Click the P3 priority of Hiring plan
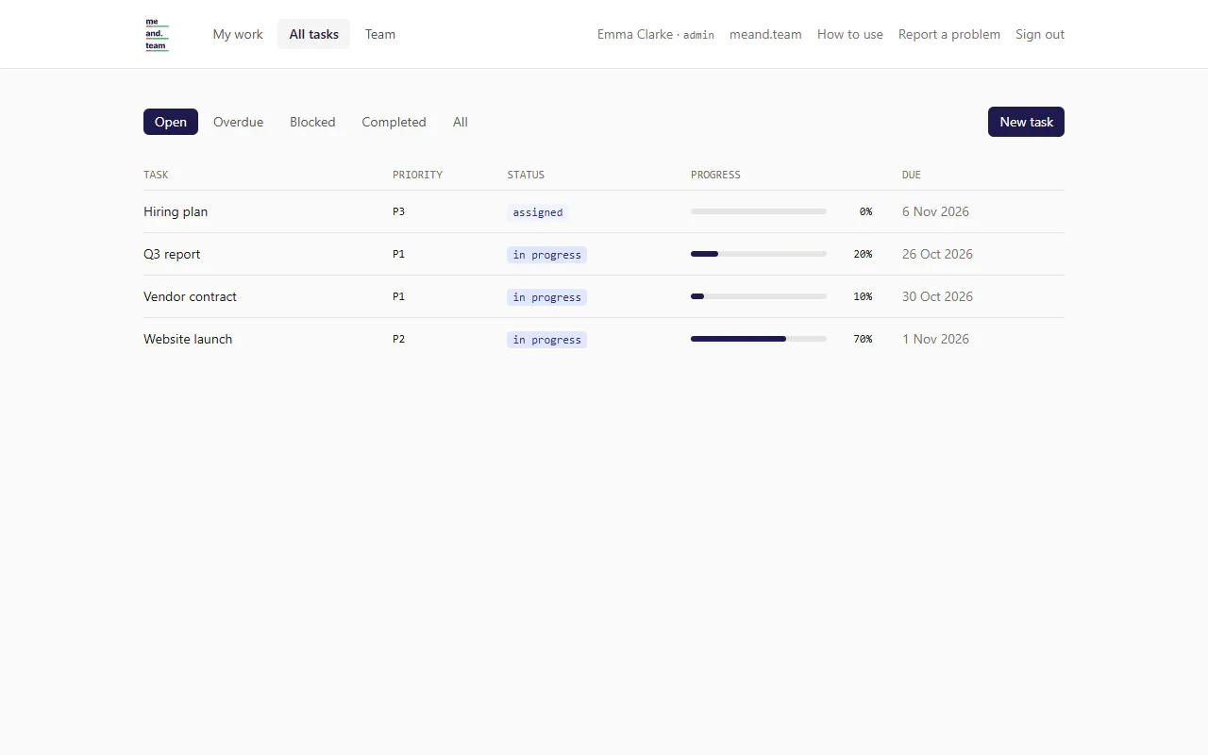This screenshot has width=1208, height=755. pyautogui.click(x=398, y=211)
